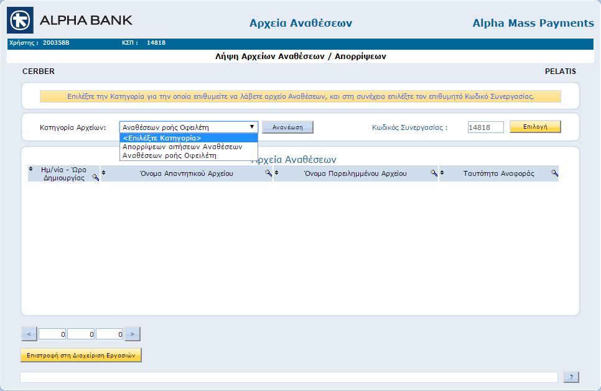Click the bottom status message bar

tap(289, 377)
